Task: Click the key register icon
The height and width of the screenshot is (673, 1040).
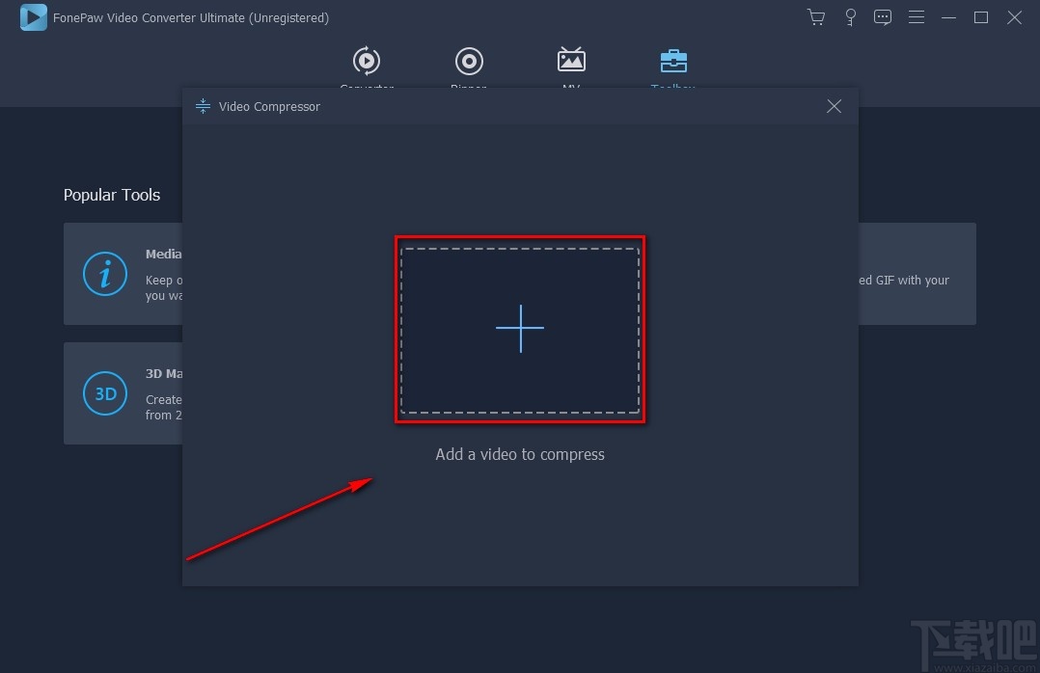Action: (850, 17)
